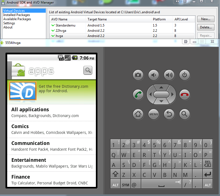This screenshot has height=196, width=220.
Task: Lower volume with the emulator volume down button
Action: pyautogui.click(x=154, y=75)
